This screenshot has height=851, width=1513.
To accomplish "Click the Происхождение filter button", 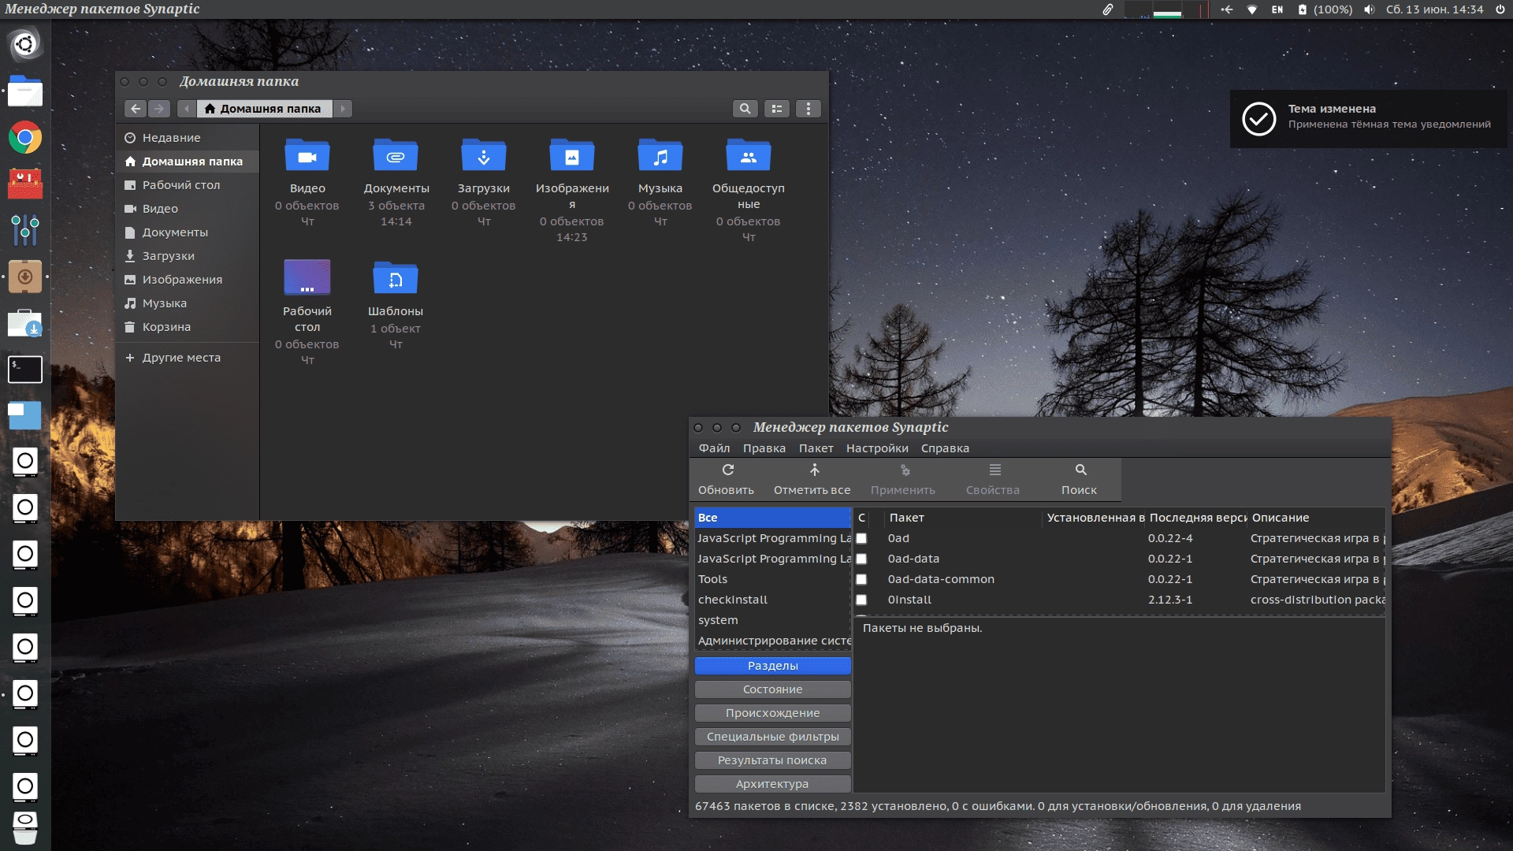I will coord(772,713).
